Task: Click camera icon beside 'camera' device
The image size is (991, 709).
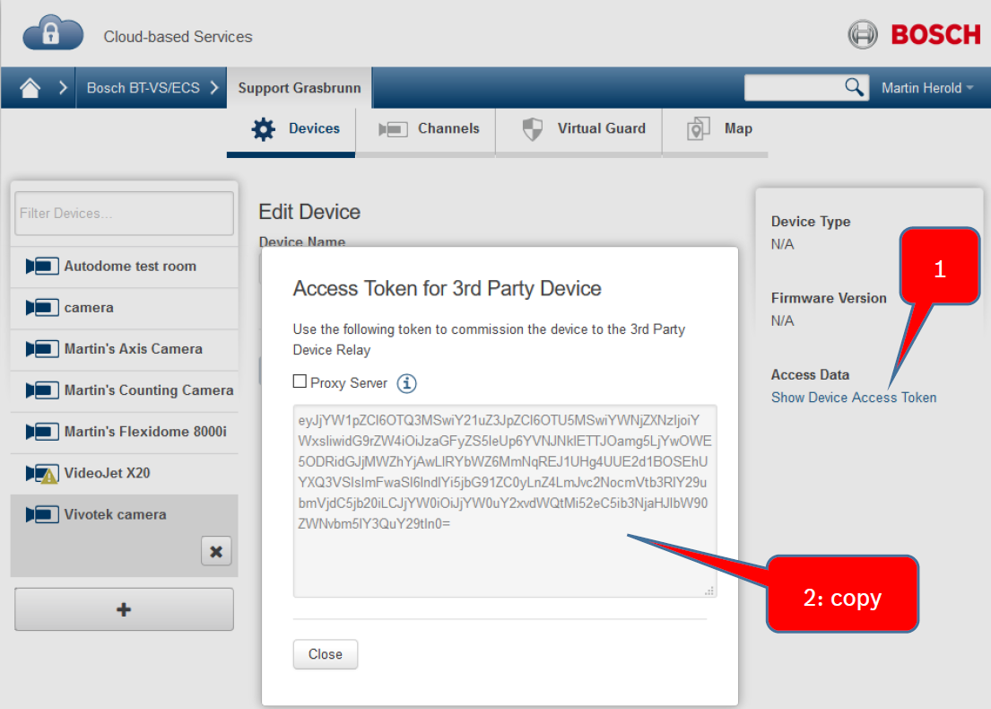Action: click(x=42, y=308)
